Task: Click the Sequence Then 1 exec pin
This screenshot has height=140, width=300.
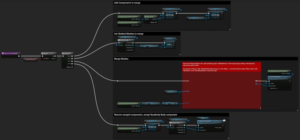Action: click(72, 59)
